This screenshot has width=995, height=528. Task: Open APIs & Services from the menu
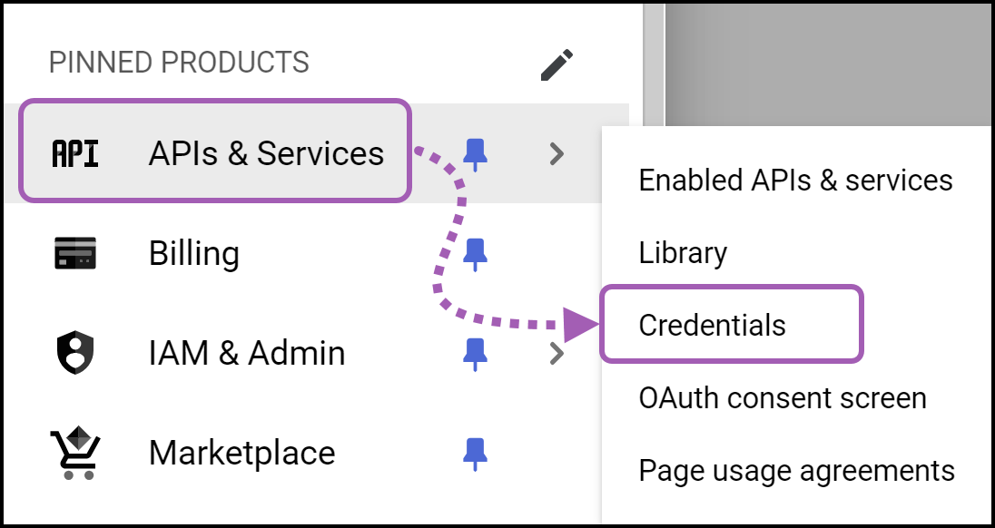[x=267, y=153]
